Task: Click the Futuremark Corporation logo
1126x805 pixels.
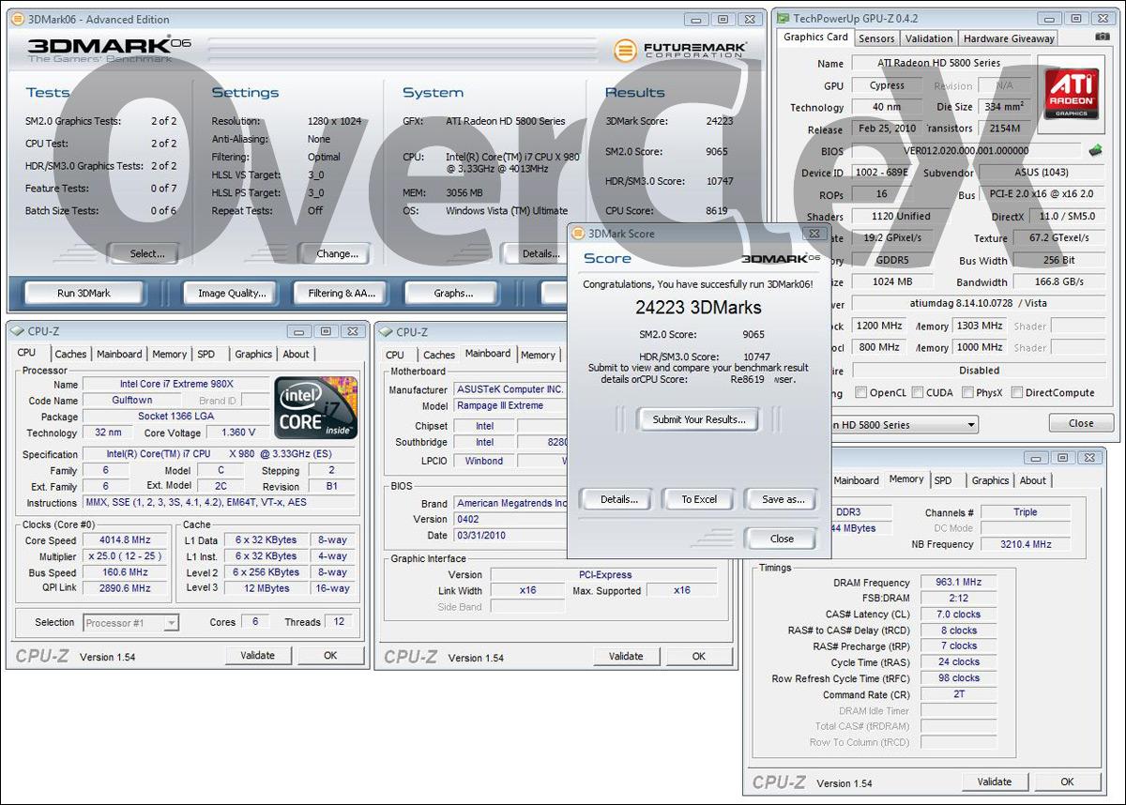Action: pyautogui.click(x=680, y=50)
